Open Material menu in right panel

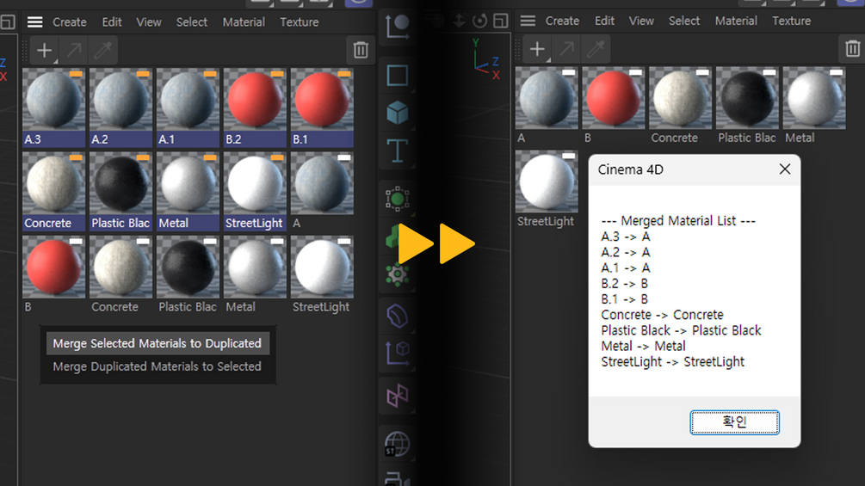coord(736,21)
